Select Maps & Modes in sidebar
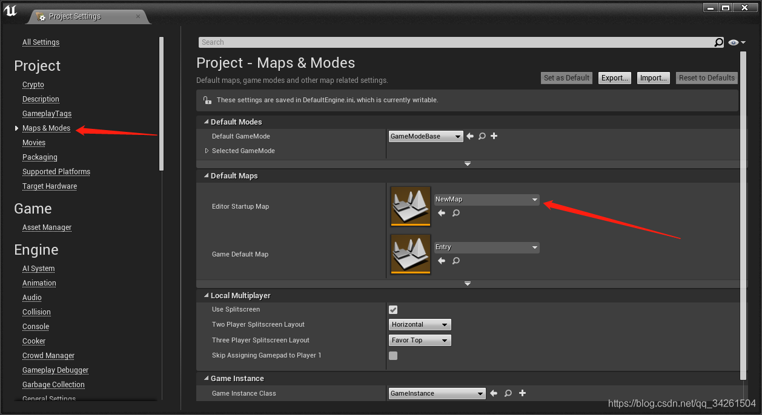 click(46, 128)
